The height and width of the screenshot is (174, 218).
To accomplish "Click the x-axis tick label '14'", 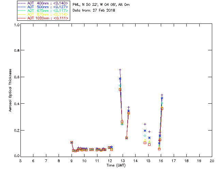I will (136, 161).
